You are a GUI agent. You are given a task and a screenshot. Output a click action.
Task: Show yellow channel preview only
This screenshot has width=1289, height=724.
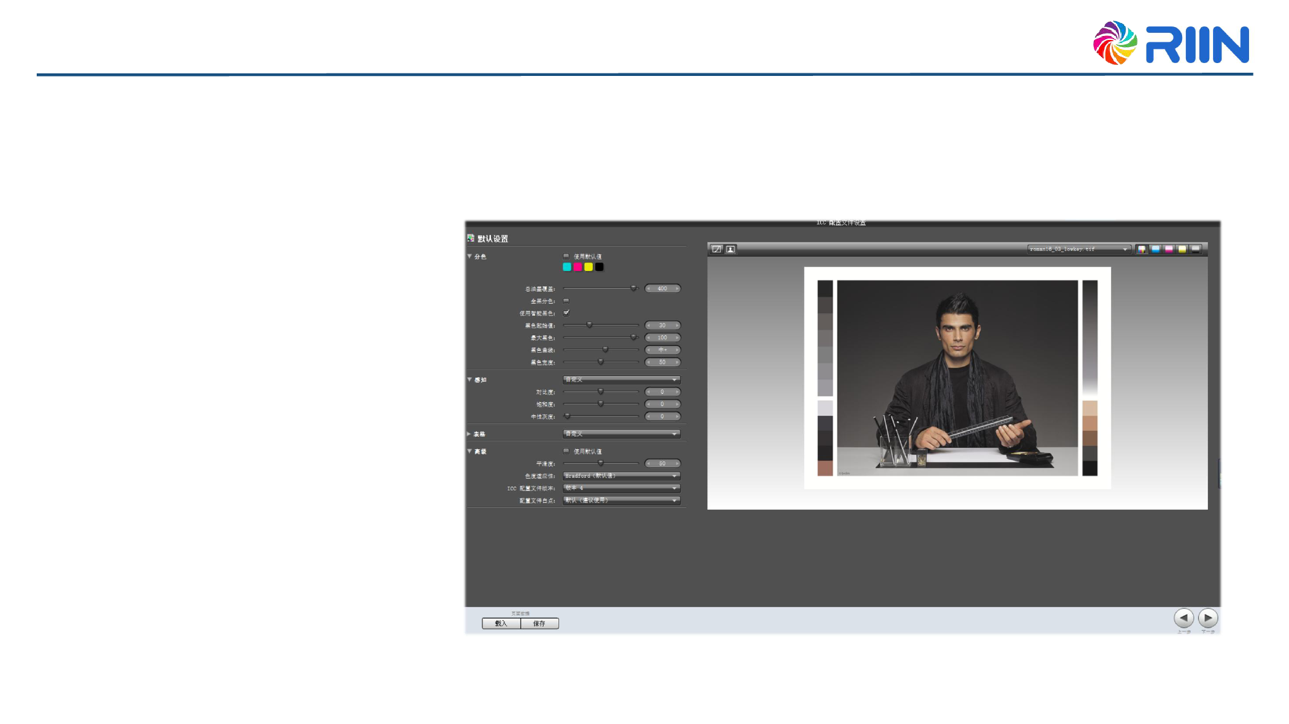click(x=1182, y=249)
